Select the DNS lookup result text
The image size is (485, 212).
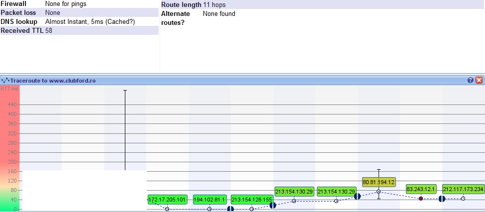90,22
